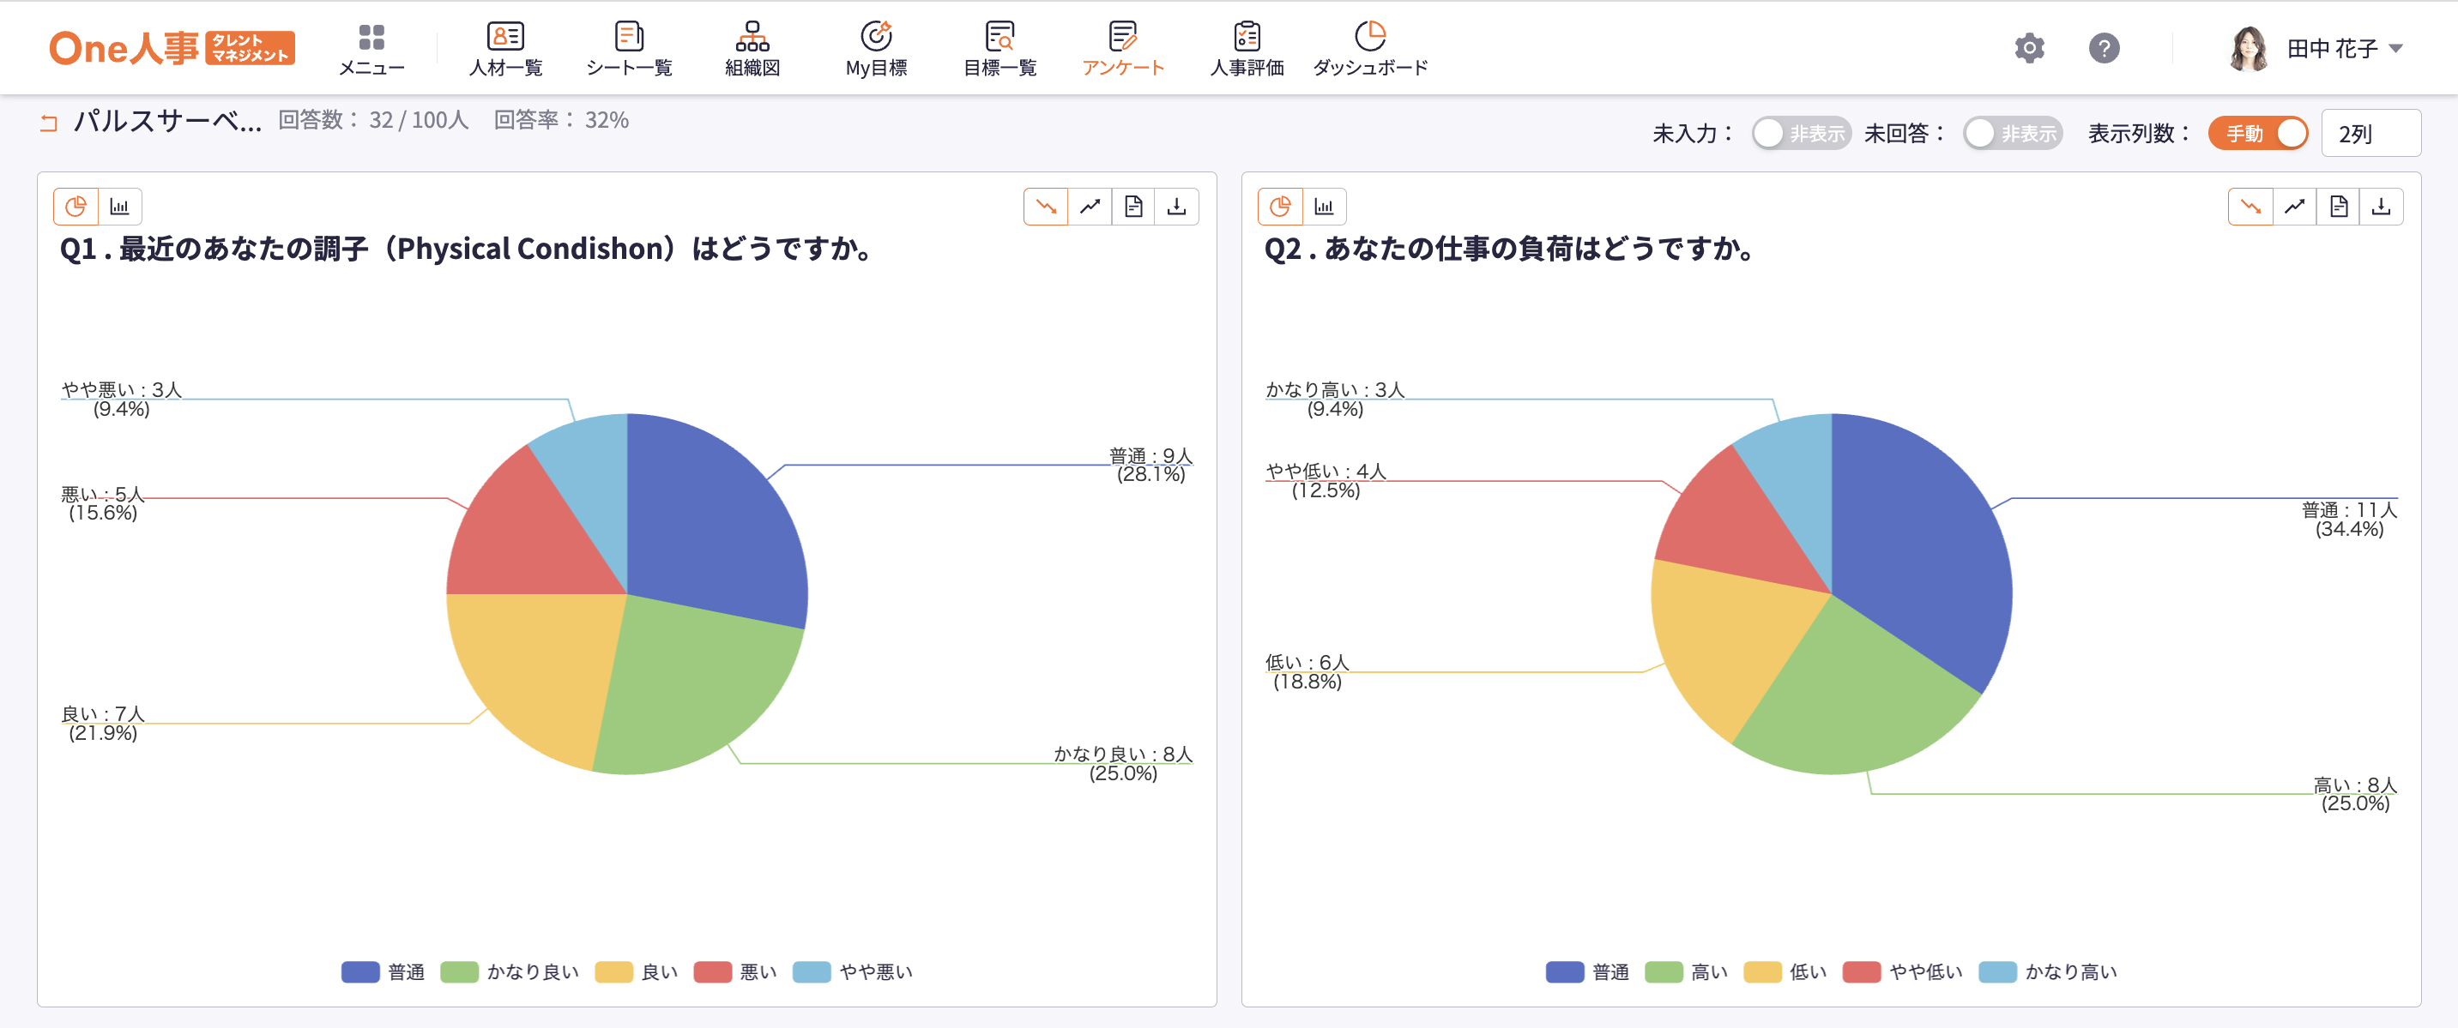Viewport: 2458px width, 1028px height.
Task: Select Q2 ascending trend line icon
Action: [x=2294, y=206]
